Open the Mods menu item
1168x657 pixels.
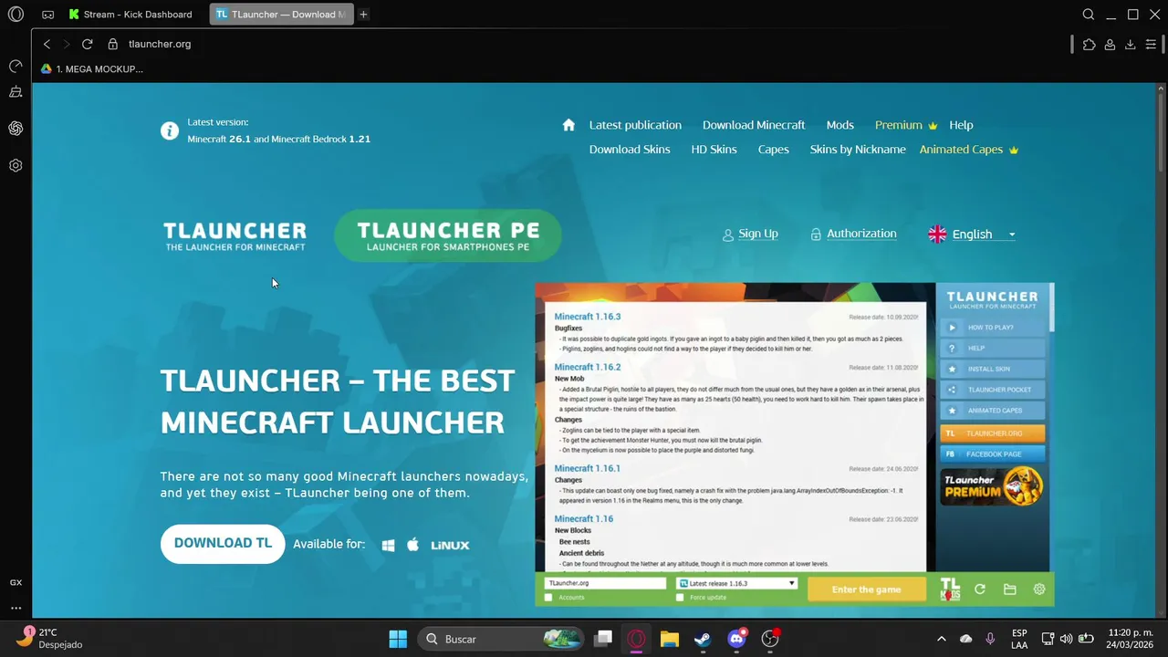(x=840, y=125)
